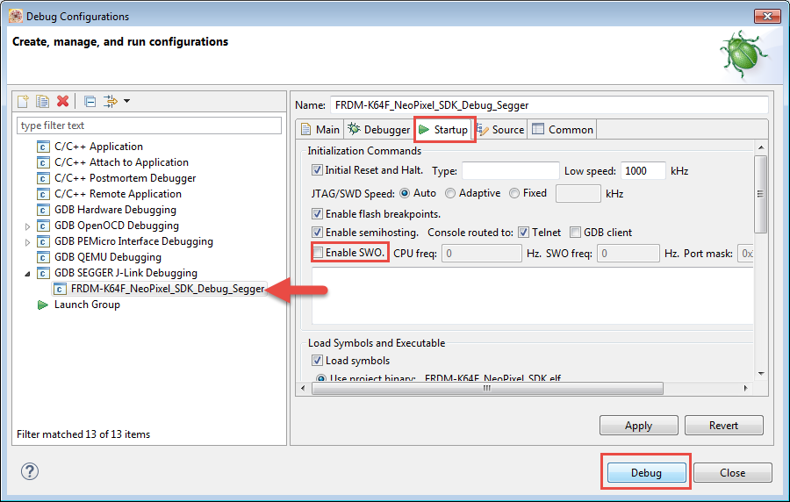Open the filter dropdown arrow in toolbar
Screen dimensions: 790x502
[126, 102]
